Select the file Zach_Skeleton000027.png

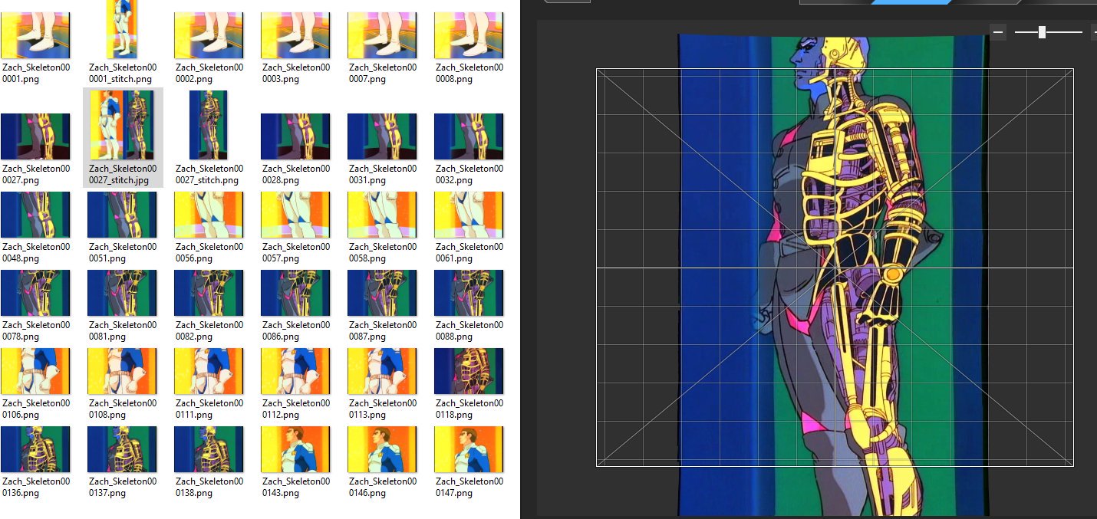tap(36, 149)
